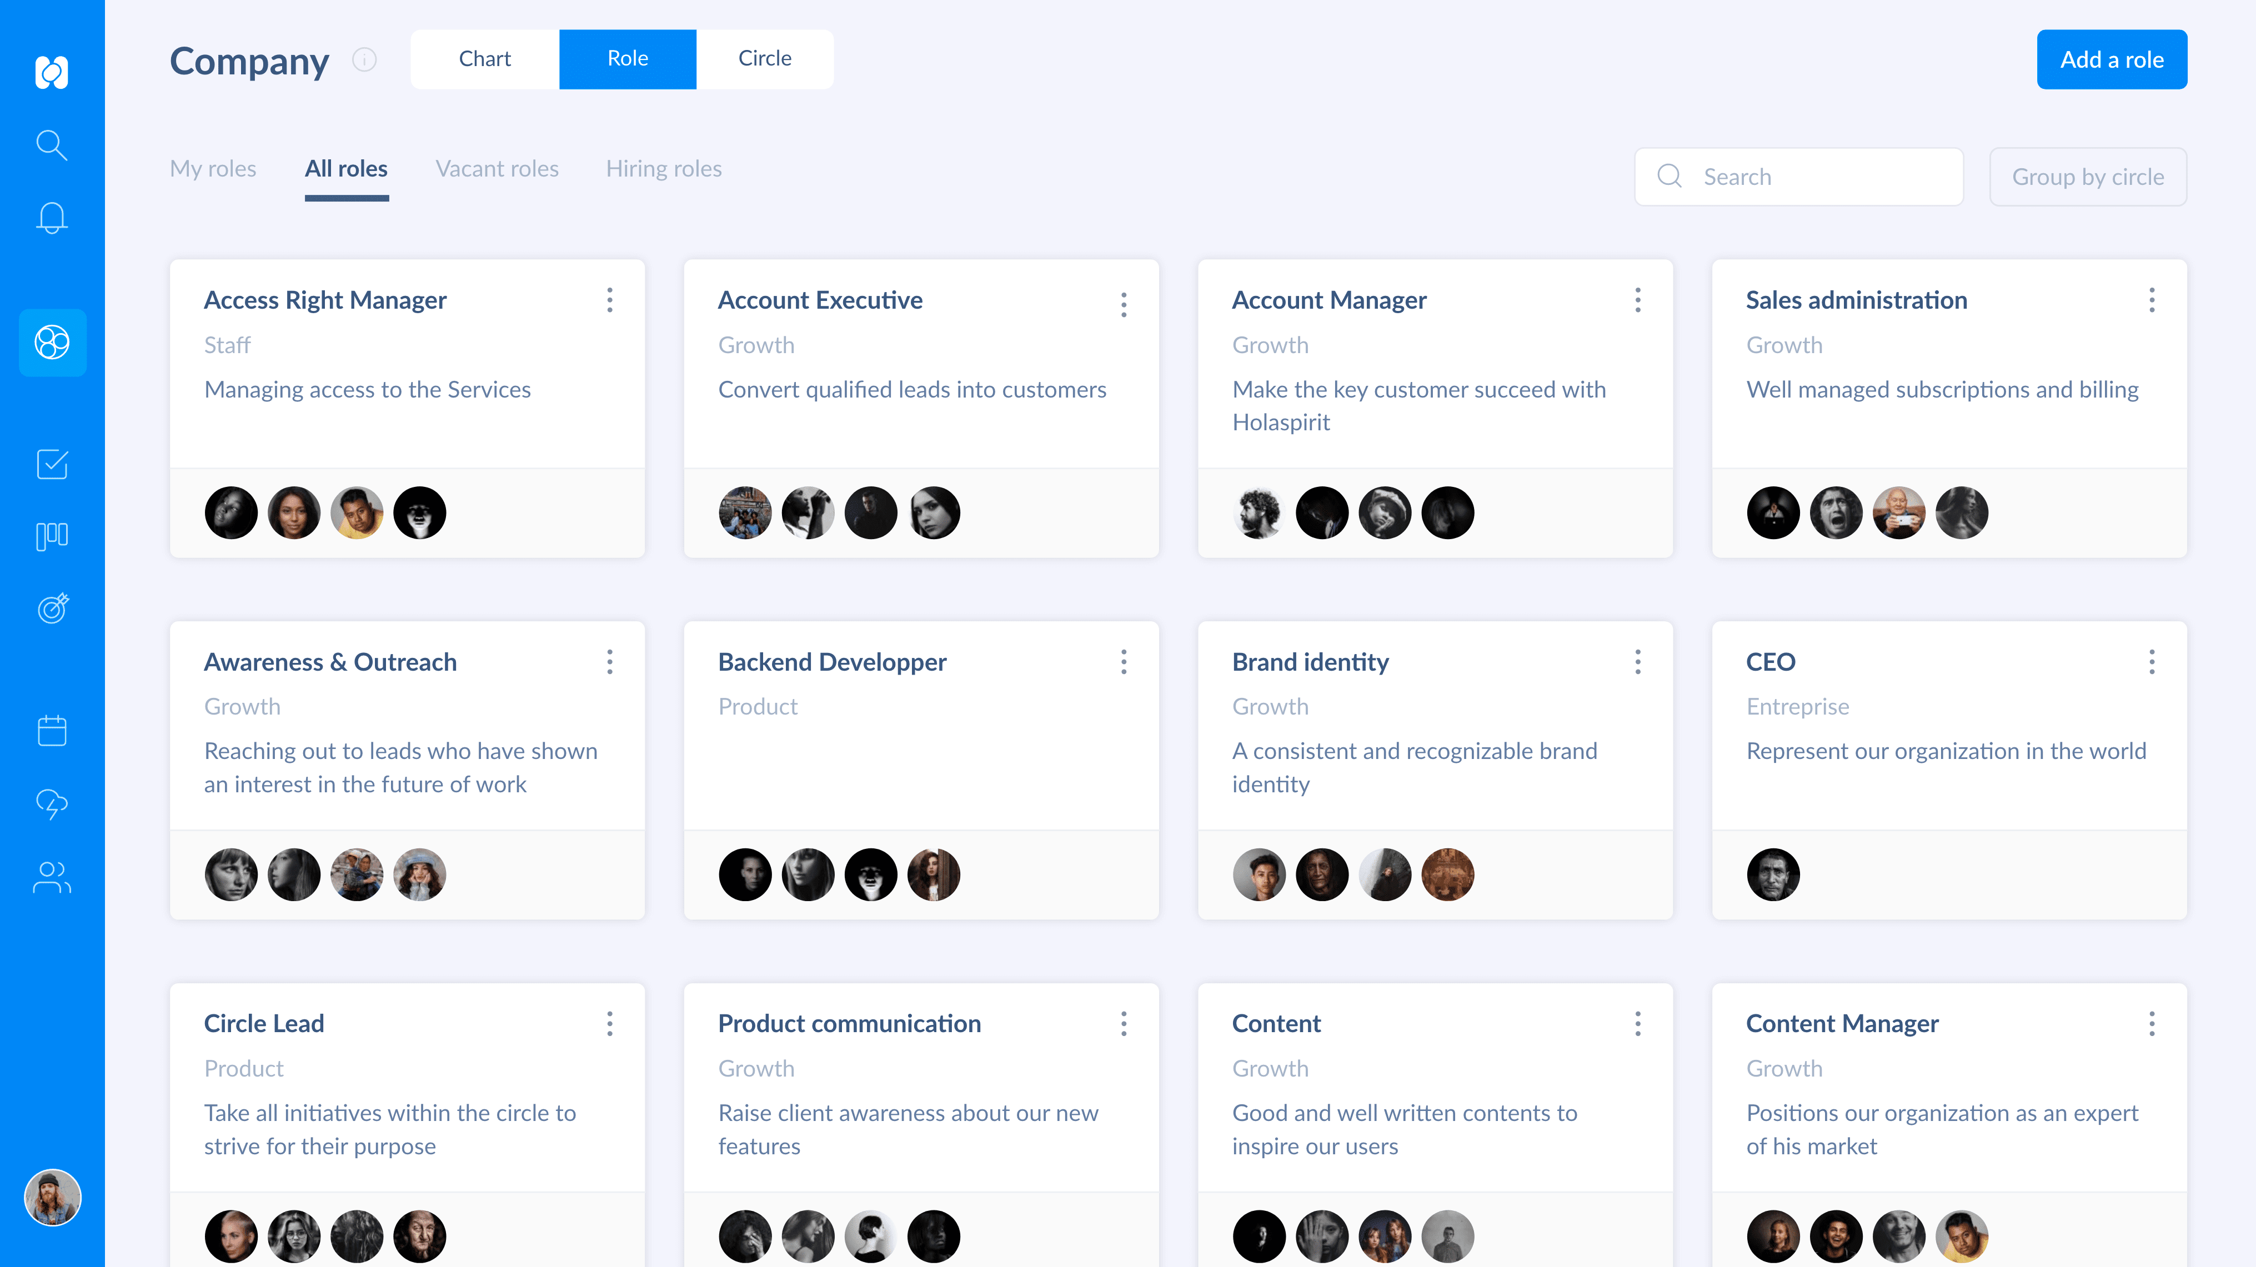Click the info icon next to Company
The image size is (2256, 1267).
coord(364,59)
